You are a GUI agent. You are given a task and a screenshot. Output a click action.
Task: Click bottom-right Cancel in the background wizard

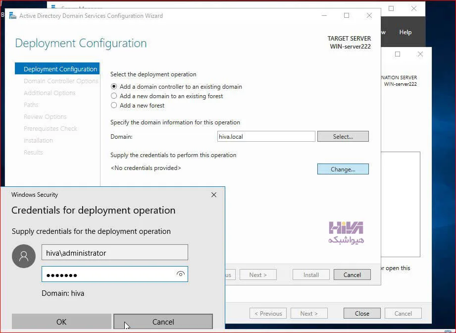[x=403, y=314]
